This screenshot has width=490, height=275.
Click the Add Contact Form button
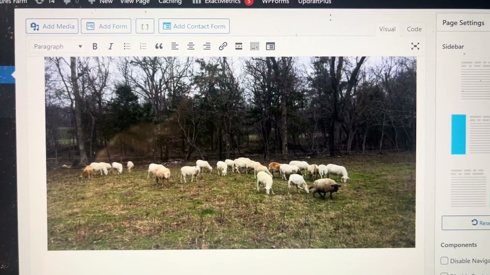(194, 26)
